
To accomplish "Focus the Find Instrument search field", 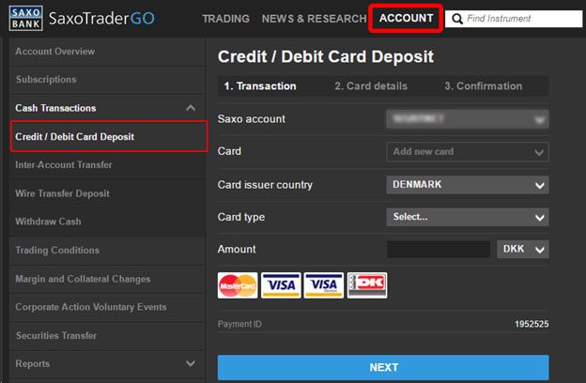I will click(514, 19).
